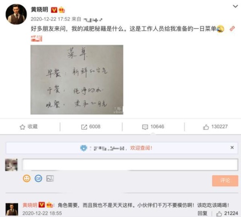The image size is (241, 217).
Task: Repost using the 6008 share icon
Action: [91, 127]
